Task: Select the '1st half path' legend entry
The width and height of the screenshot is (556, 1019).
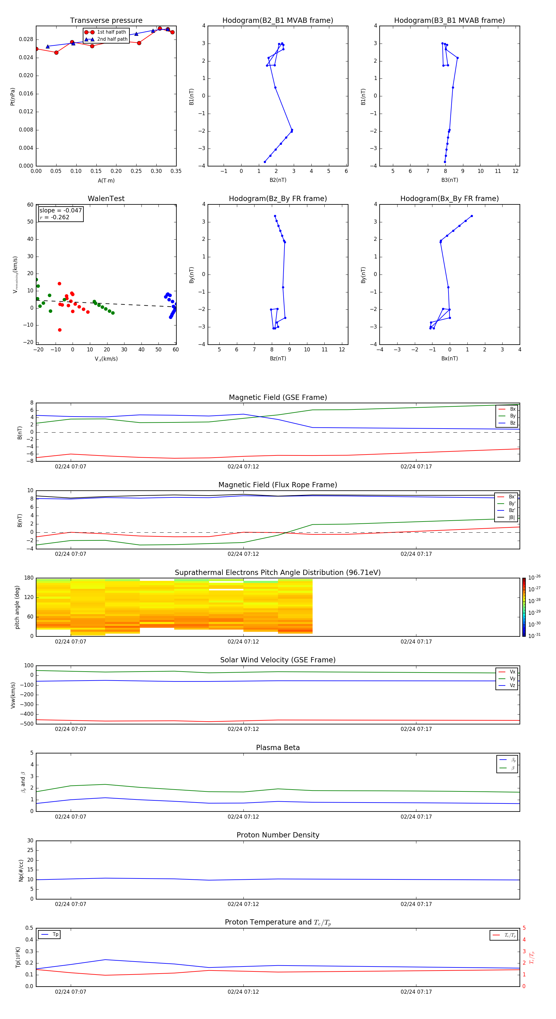Action: 105,32
